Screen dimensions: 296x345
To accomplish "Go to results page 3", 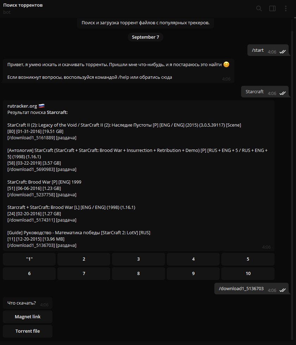I will (x=138, y=259).
